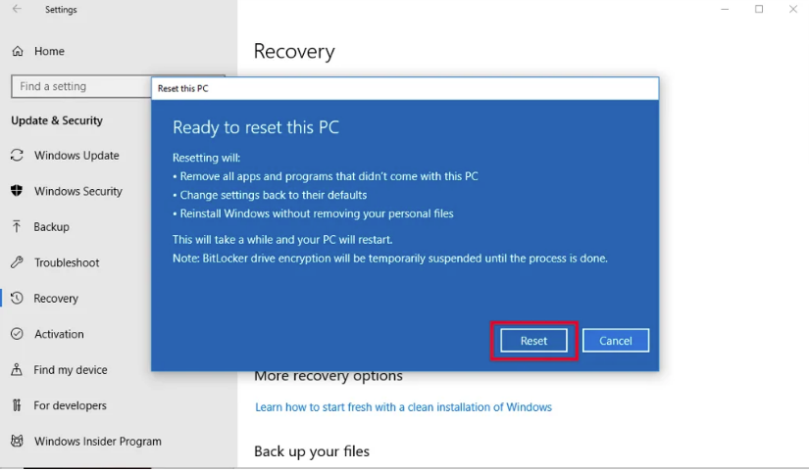This screenshot has width=809, height=470.
Task: Click the Recovery clock-arrow icon
Action: point(17,298)
